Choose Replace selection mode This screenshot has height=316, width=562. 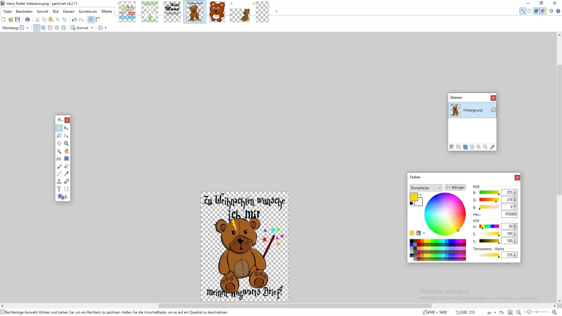click(37, 28)
